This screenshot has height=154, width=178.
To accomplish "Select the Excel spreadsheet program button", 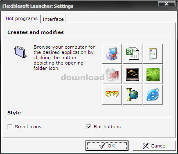I will [133, 54].
